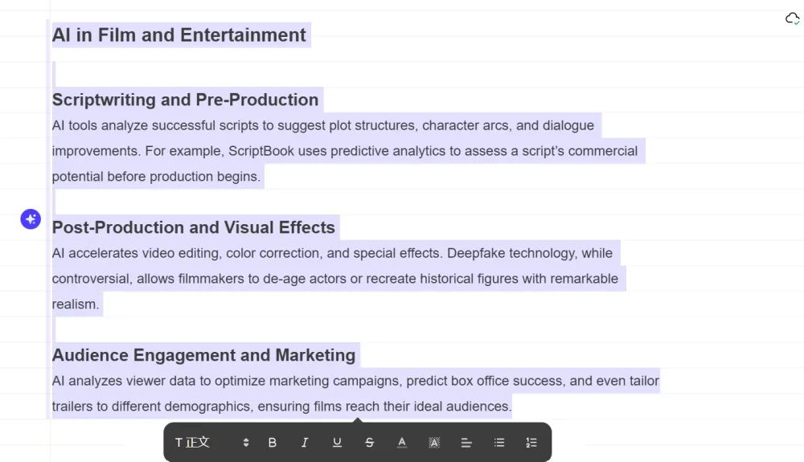Screen dimensions: 804x462
Task: Click the purple AI assistant sparkle icon
Action: point(31,219)
